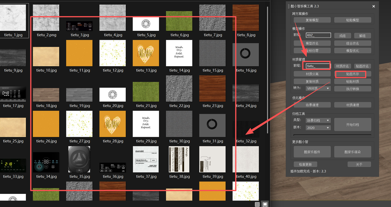
Task: Click the tietu_40.jpg file name
Action: (x=246, y=177)
